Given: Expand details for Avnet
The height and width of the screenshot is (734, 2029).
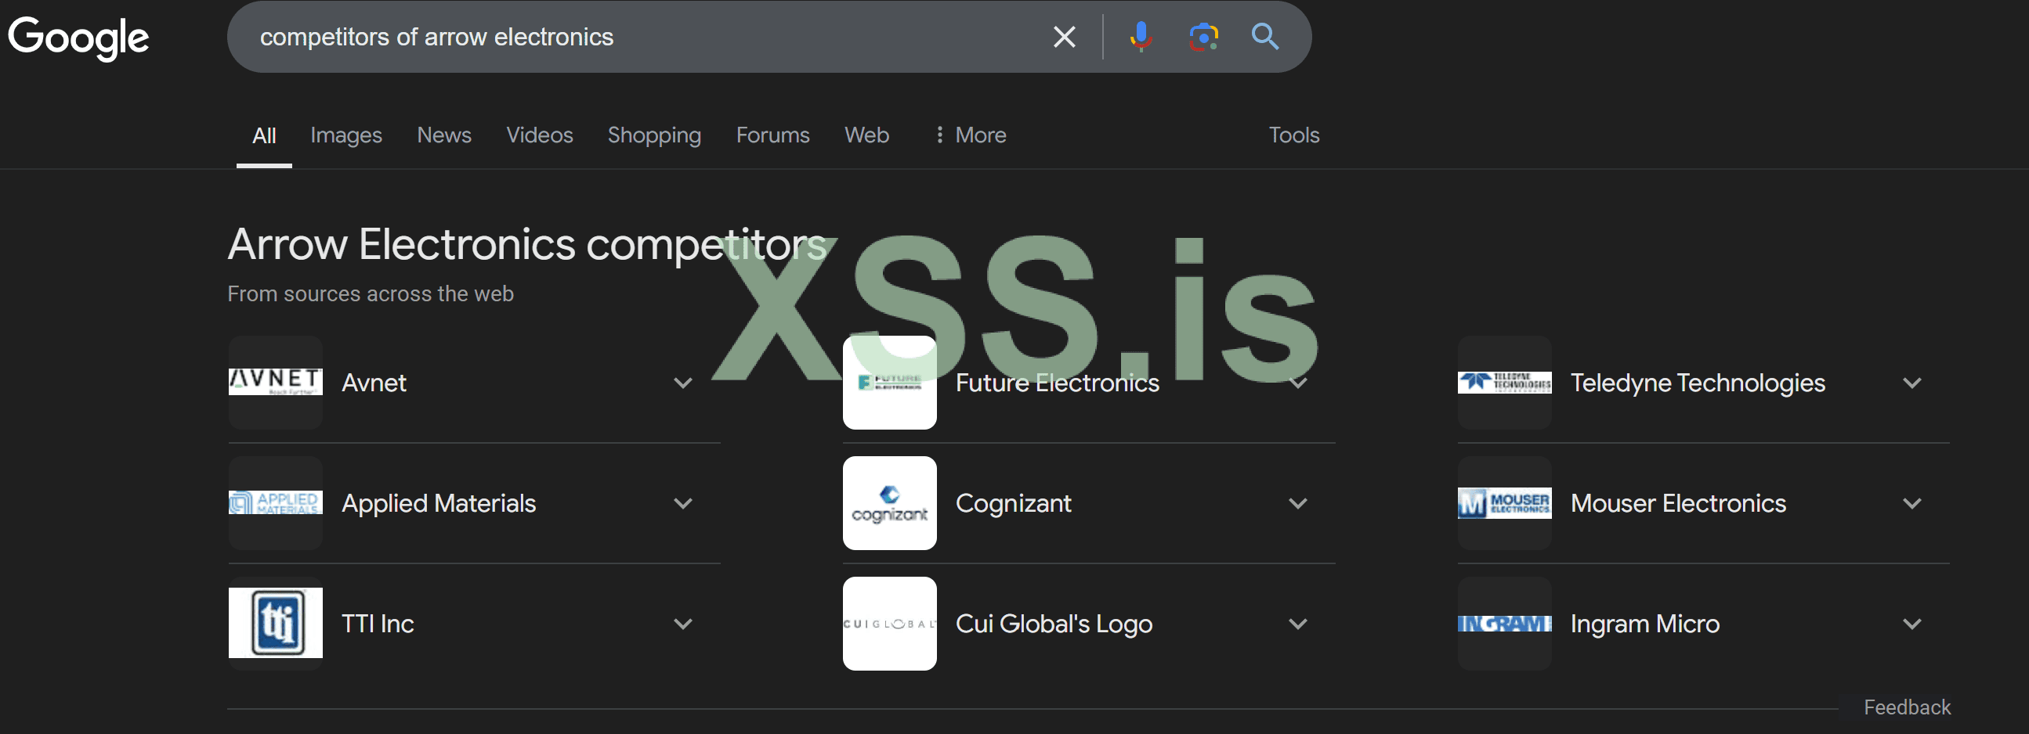Looking at the screenshot, I should pyautogui.click(x=684, y=383).
